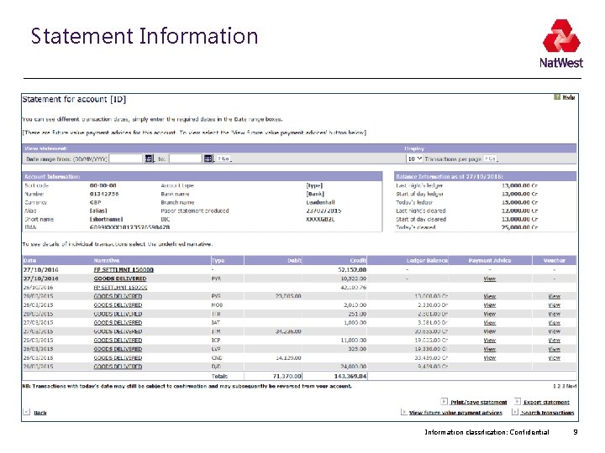This screenshot has width=605, height=453.
Task: View voucher for the IAT row
Action: [555, 323]
